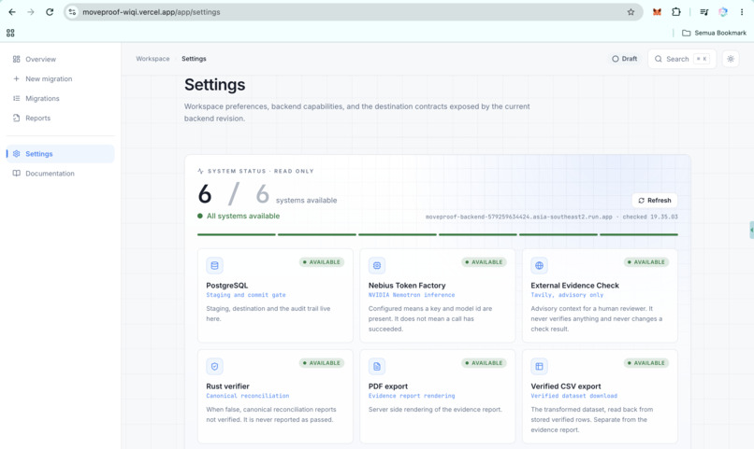Bookmark this page with the star icon
The image size is (754, 449).
coord(631,12)
